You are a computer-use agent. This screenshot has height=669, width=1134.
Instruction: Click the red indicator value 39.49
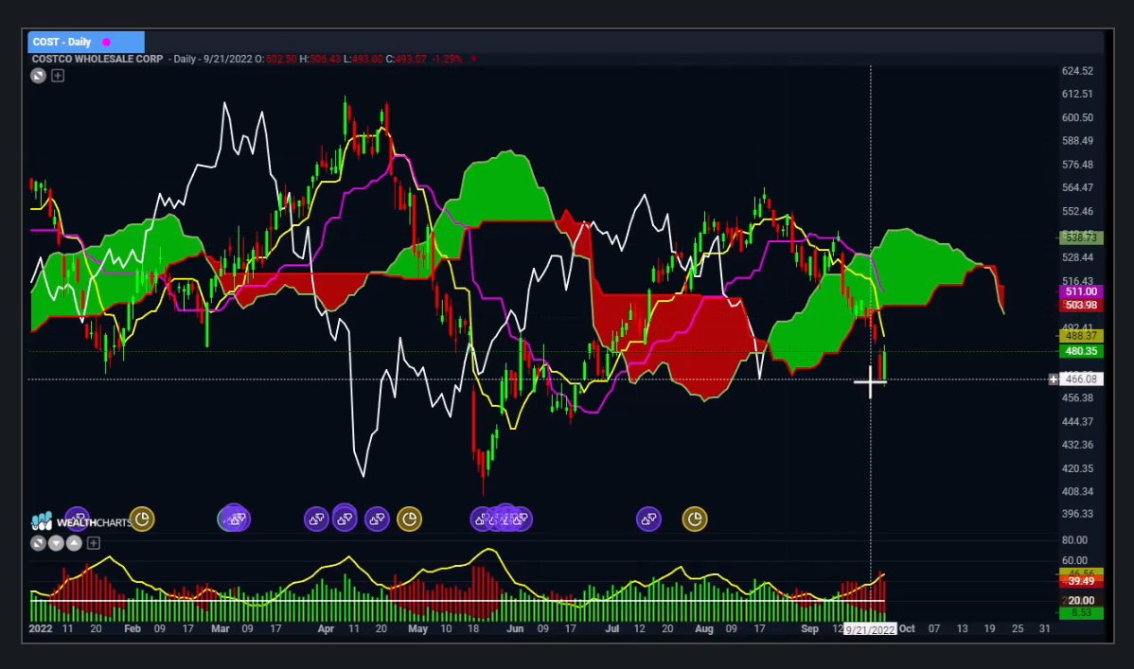[x=1081, y=581]
